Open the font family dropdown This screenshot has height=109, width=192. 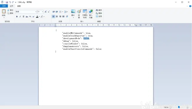click(36, 12)
